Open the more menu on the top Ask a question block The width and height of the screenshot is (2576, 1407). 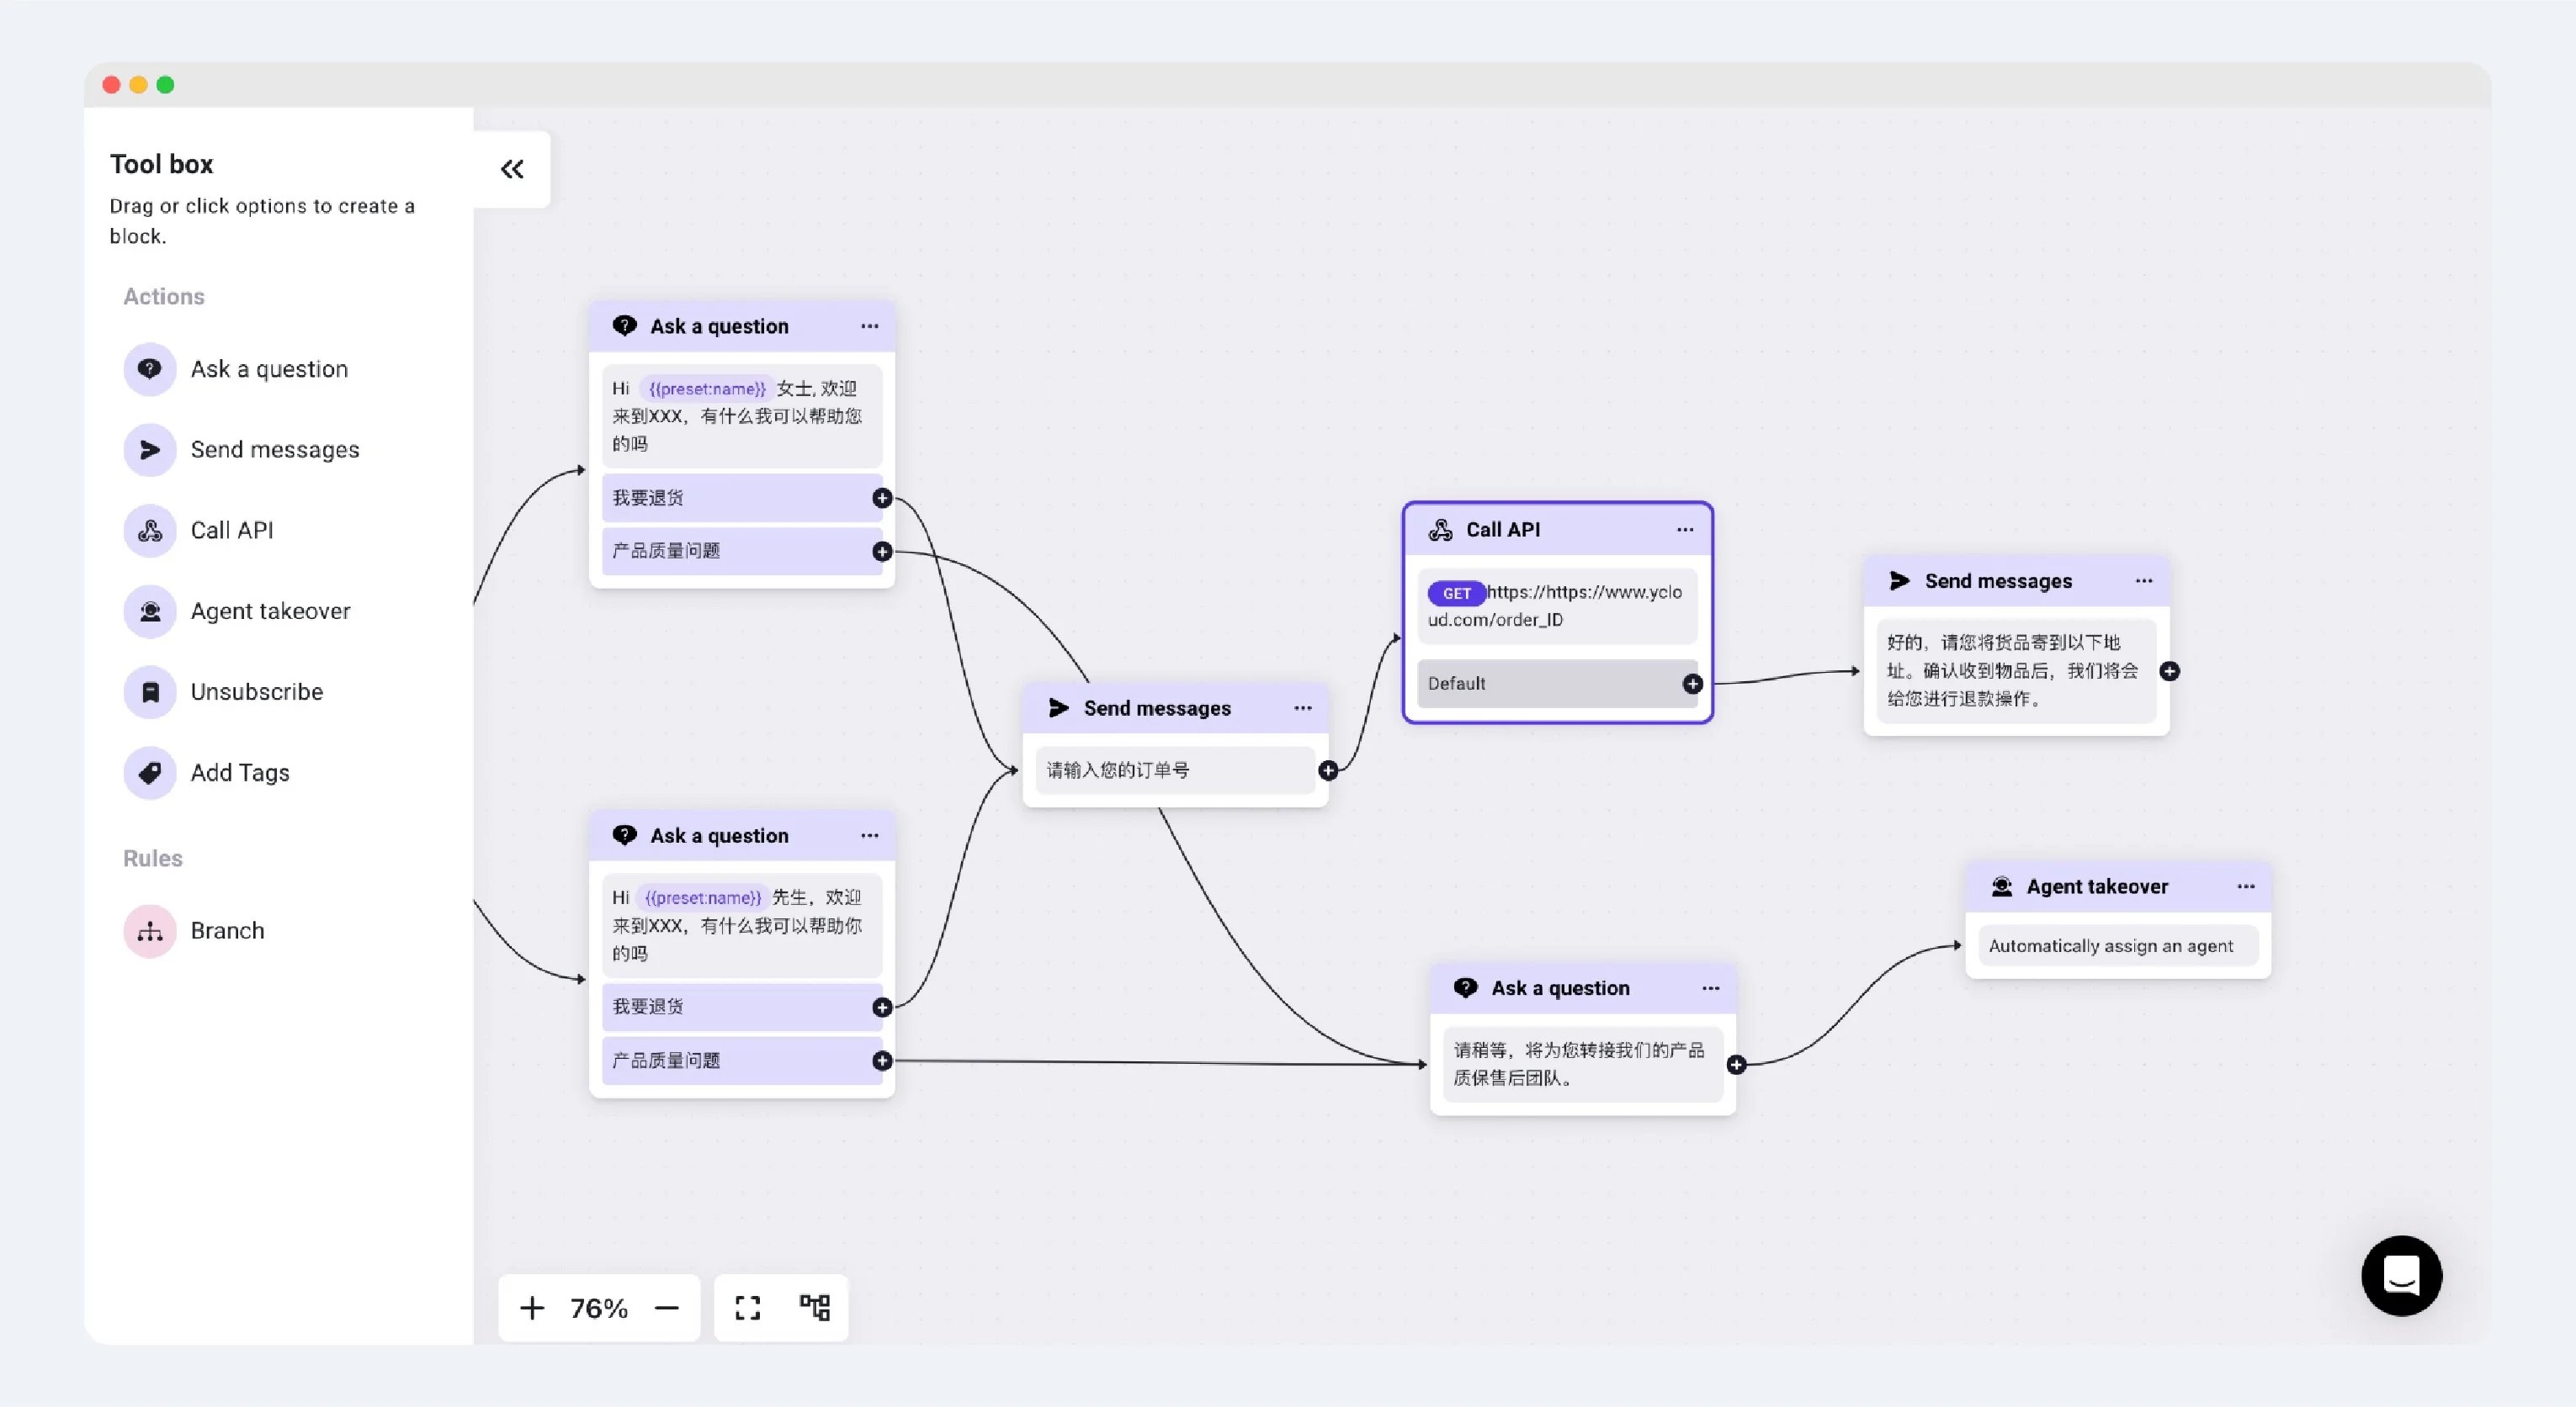(x=870, y=325)
